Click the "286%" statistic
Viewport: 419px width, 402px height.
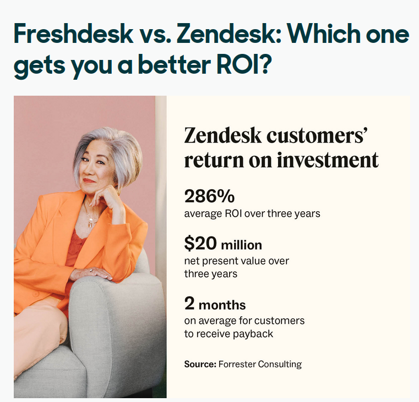(209, 196)
